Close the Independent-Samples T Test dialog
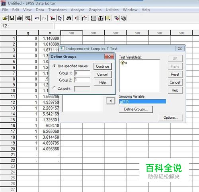Screen dimensions: 199x192 (x=180, y=49)
